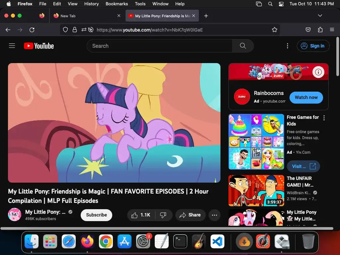Open Finder from the Dock
Viewport: 340px width, 255px height.
(32, 241)
